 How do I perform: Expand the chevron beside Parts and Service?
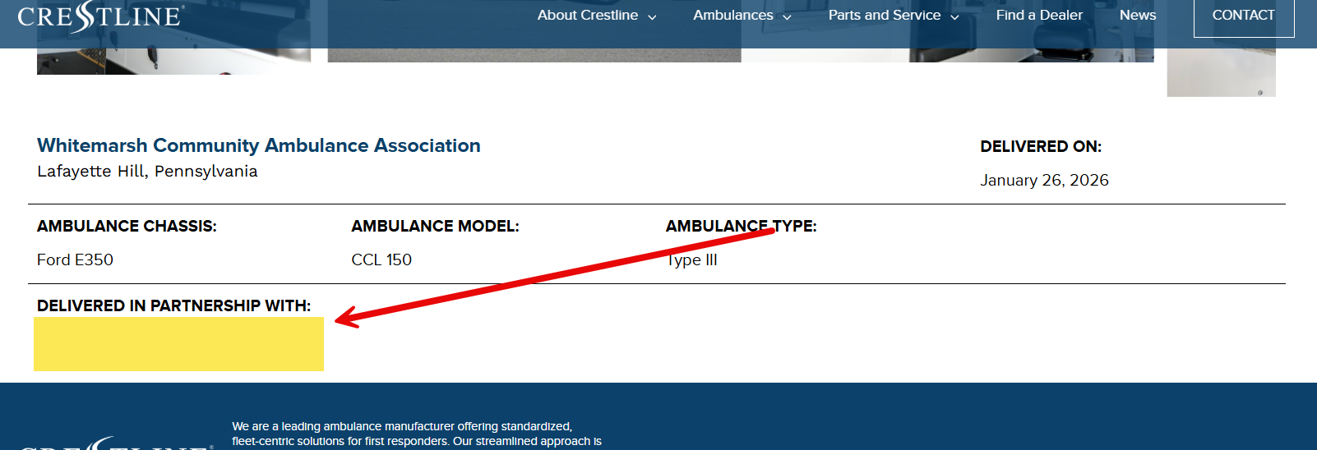(x=954, y=16)
